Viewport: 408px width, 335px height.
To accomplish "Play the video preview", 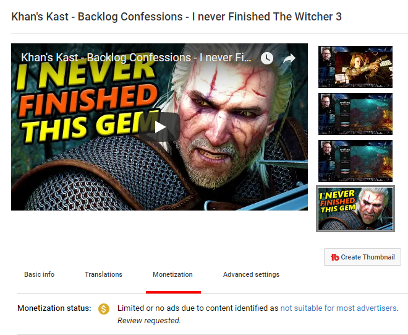I will tap(159, 127).
